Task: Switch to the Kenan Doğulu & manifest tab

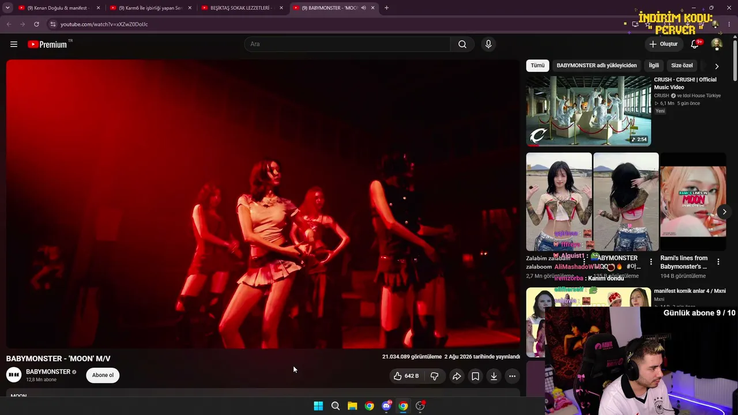Action: point(59,8)
